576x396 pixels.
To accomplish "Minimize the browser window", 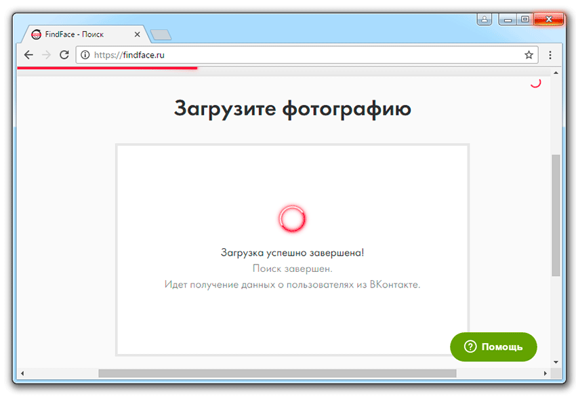I will 508,20.
